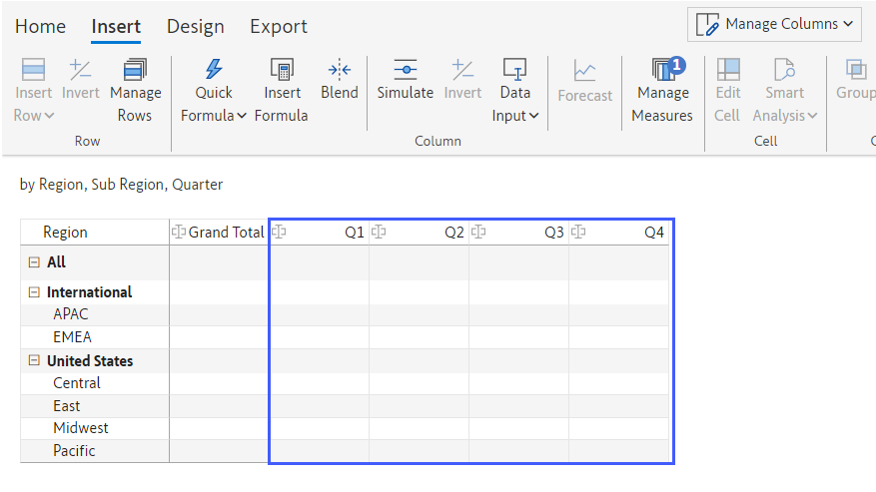Screen dimensions: 876x492
Task: Open the Quick Formula tool
Action: coord(213,70)
